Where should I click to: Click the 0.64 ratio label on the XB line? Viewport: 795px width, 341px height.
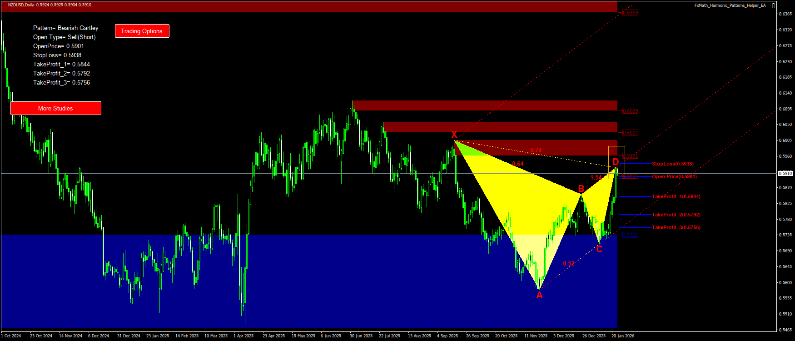click(518, 164)
